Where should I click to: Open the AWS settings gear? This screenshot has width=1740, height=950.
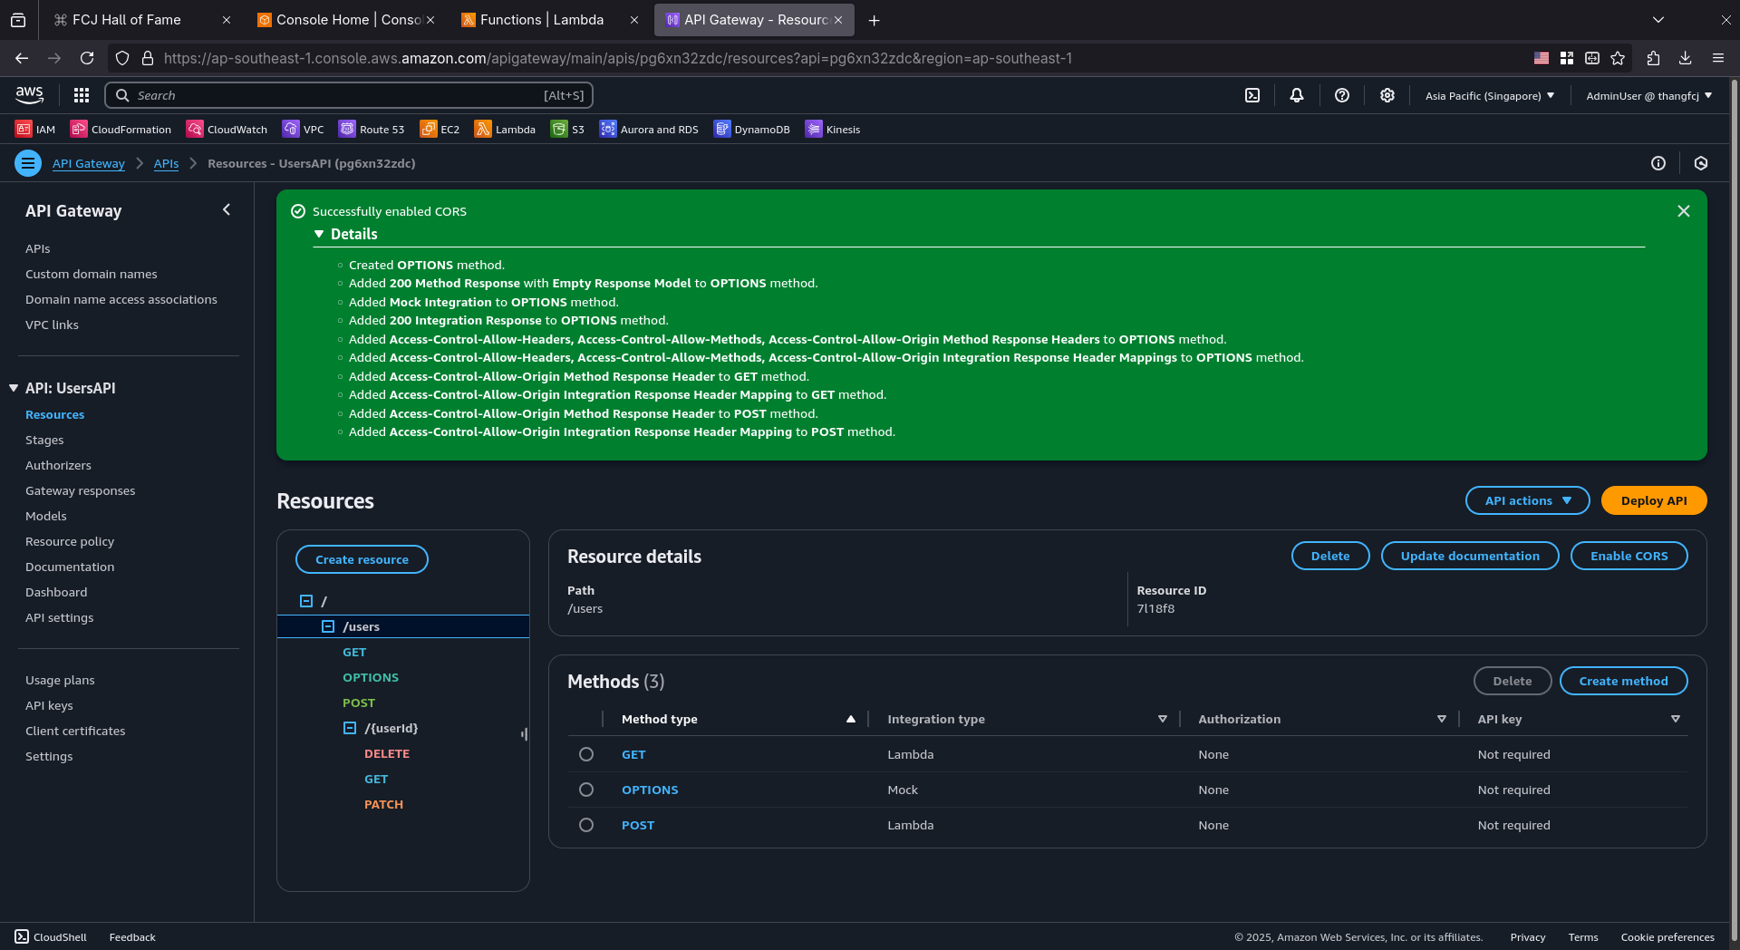[1387, 95]
